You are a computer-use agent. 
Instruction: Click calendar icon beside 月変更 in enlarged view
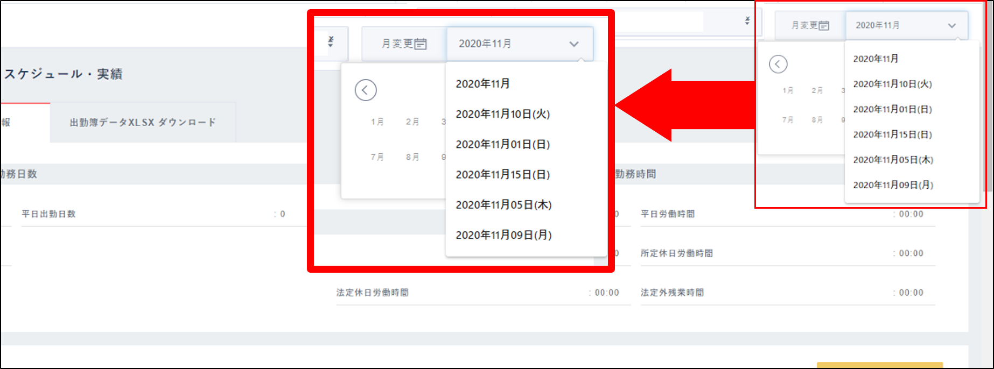[x=420, y=44]
